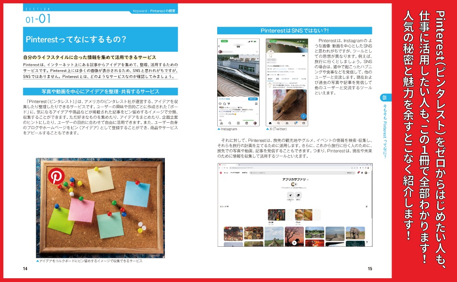Click the 'Keyword : Pinterestの概要' label
The height and width of the screenshot is (282, 457).
154,11
